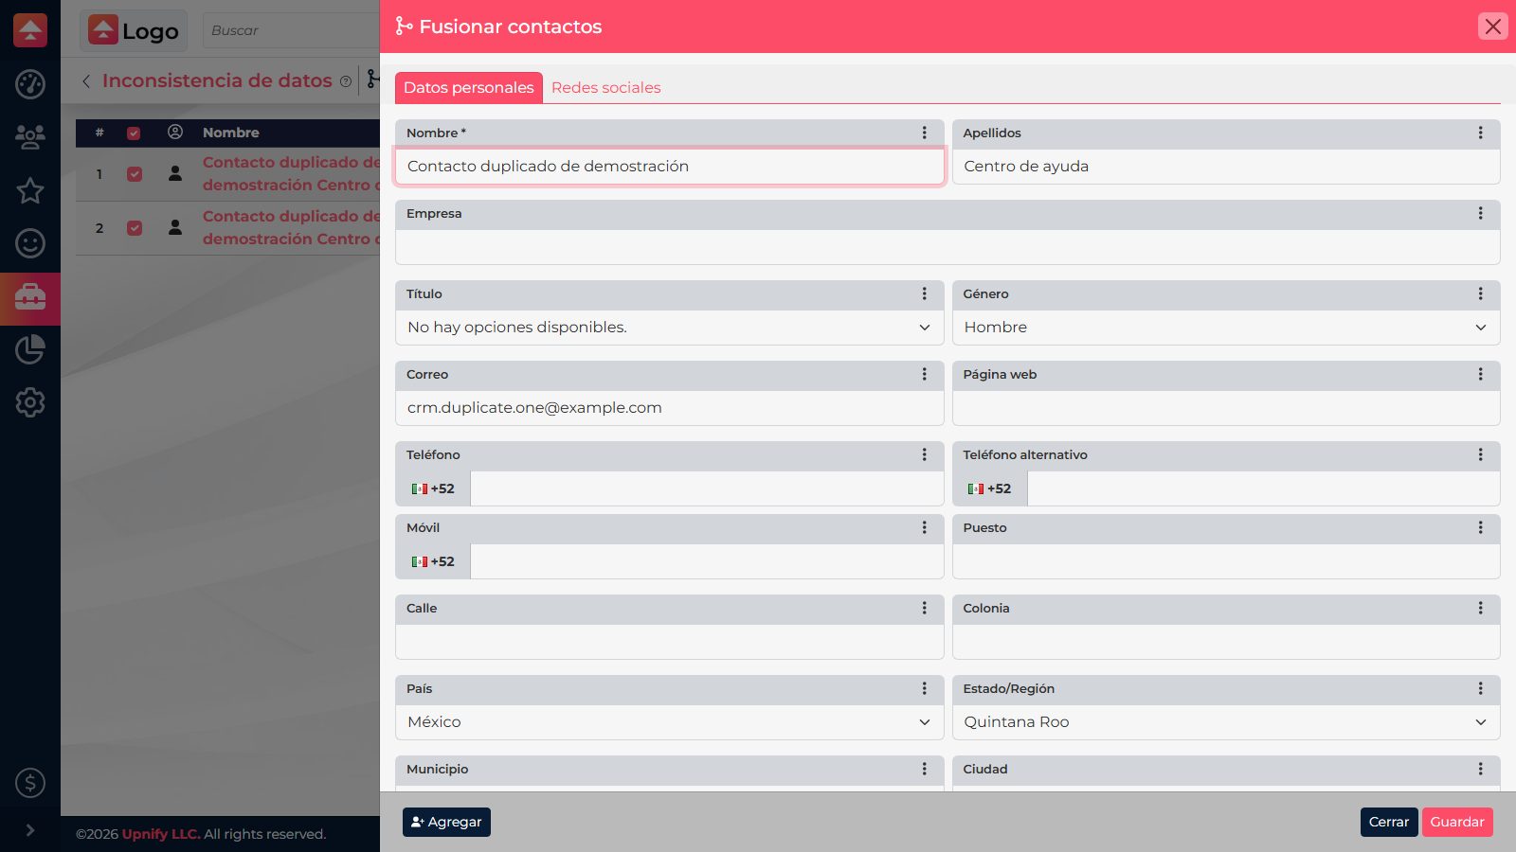This screenshot has height=852, width=1516.
Task: Open options menu for Municipio field
Action: point(925,769)
